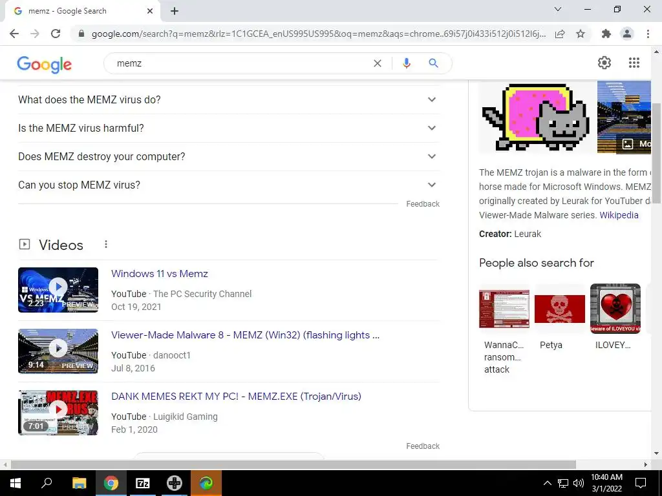Open the tab search chevron

tap(558, 9)
